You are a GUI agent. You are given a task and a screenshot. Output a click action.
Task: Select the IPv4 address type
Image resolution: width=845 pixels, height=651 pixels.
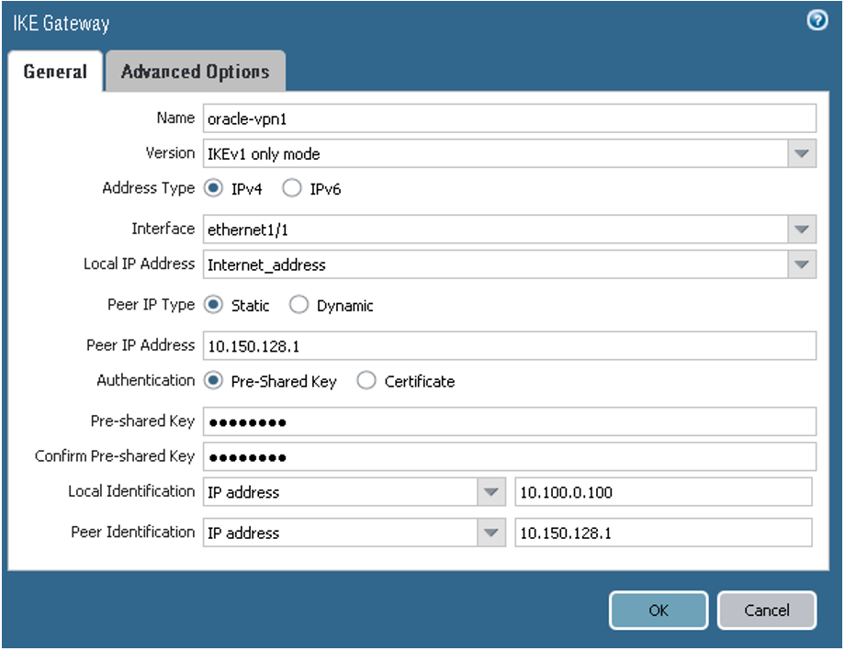tap(213, 187)
